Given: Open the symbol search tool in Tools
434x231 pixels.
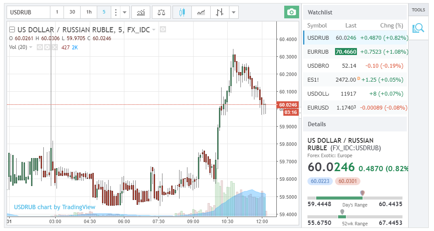Looking at the screenshot, I should coord(418,28).
